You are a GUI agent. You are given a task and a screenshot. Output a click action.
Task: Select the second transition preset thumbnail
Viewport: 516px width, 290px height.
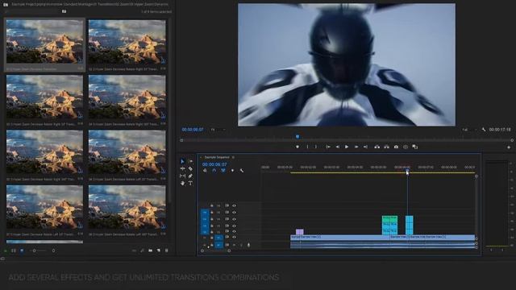(x=127, y=41)
